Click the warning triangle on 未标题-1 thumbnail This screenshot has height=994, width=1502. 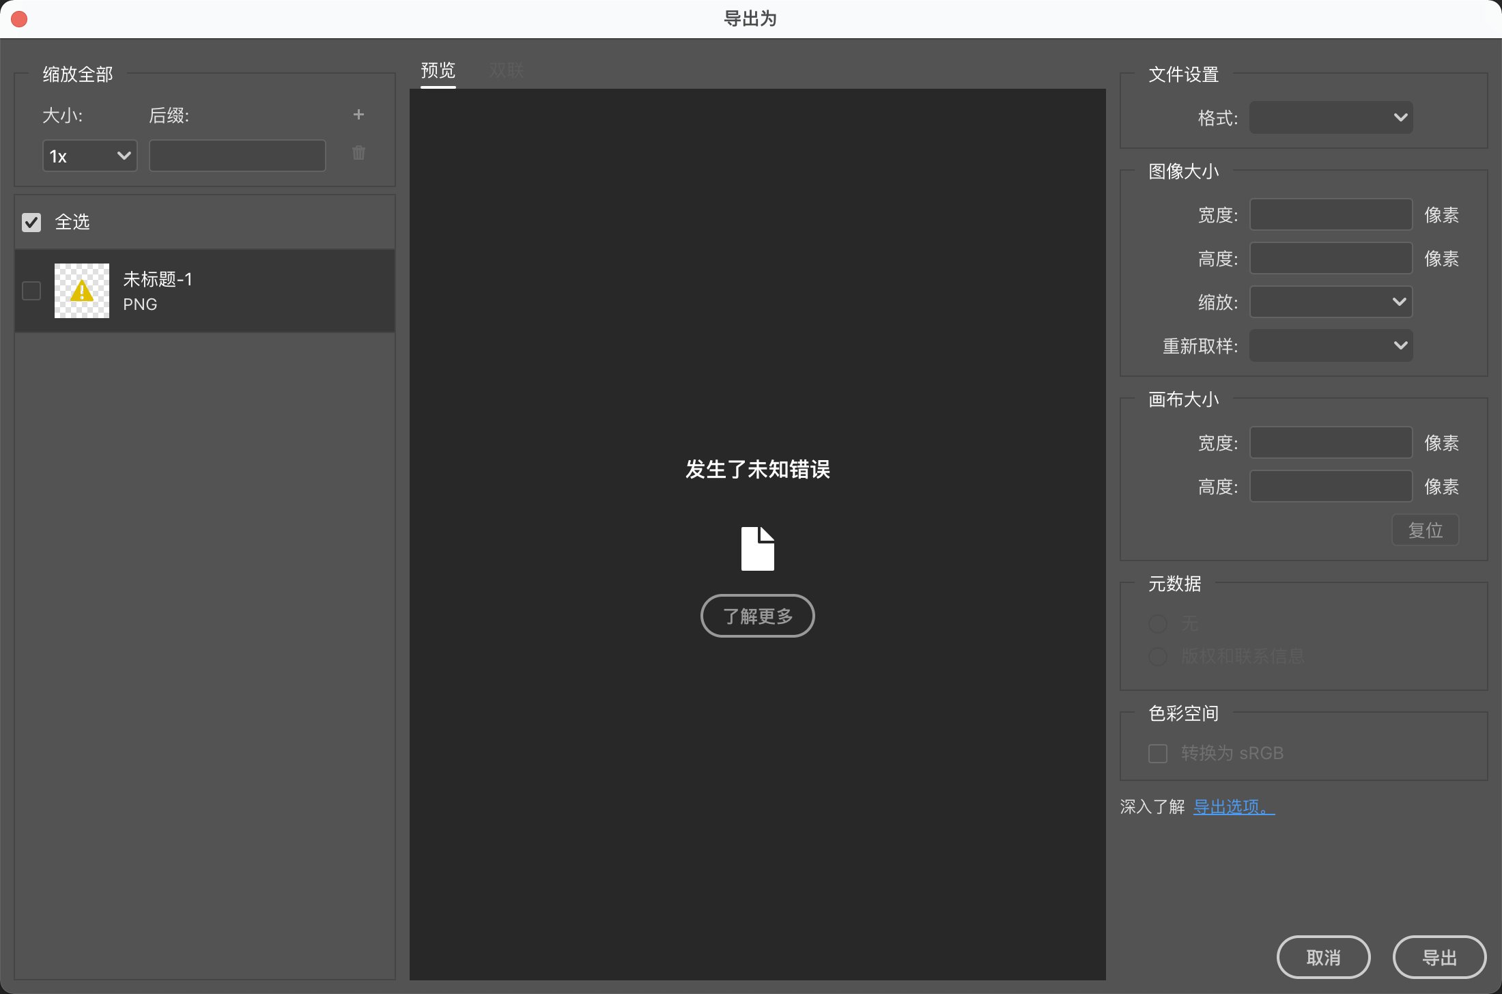tap(81, 291)
